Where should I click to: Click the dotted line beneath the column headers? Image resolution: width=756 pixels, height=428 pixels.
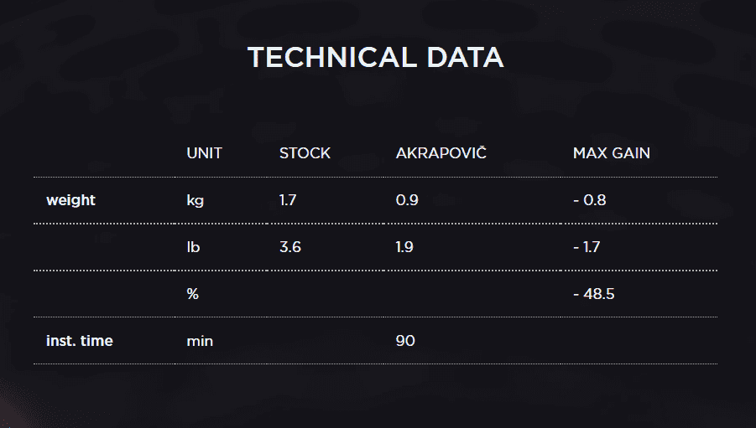tap(375, 178)
